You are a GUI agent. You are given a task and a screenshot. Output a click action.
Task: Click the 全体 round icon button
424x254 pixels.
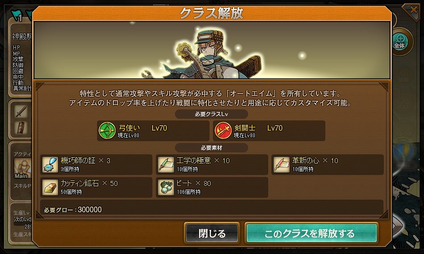[401, 42]
